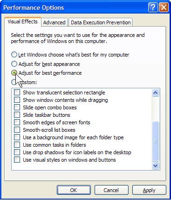Check Show window contents while dragging
Screen dimensions: 171x200
[x=17, y=100]
